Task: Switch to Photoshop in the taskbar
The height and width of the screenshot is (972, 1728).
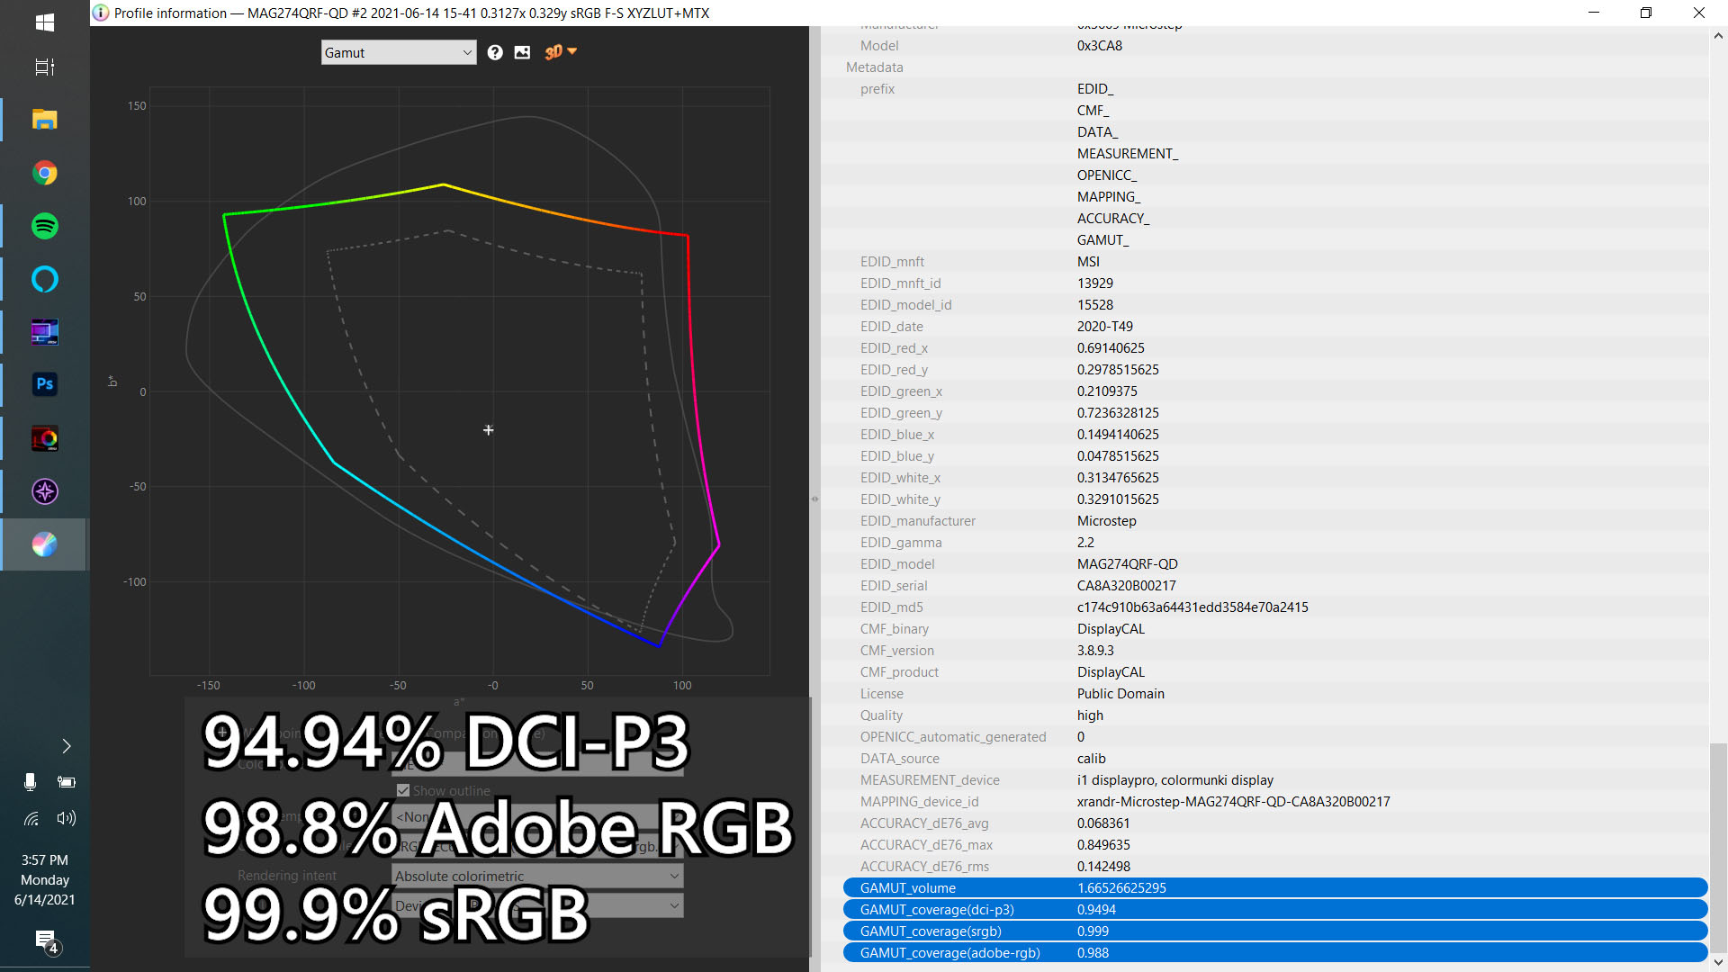Action: [x=45, y=384]
